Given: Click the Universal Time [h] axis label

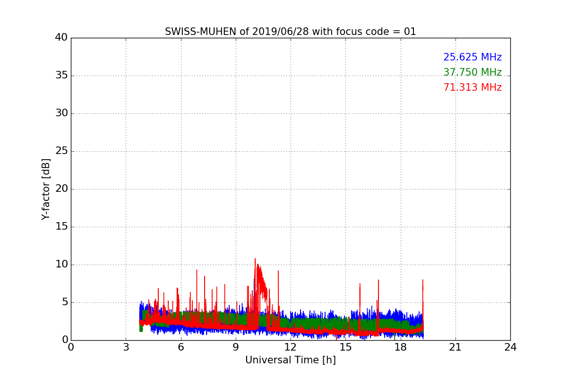Looking at the screenshot, I should pyautogui.click(x=290, y=360).
